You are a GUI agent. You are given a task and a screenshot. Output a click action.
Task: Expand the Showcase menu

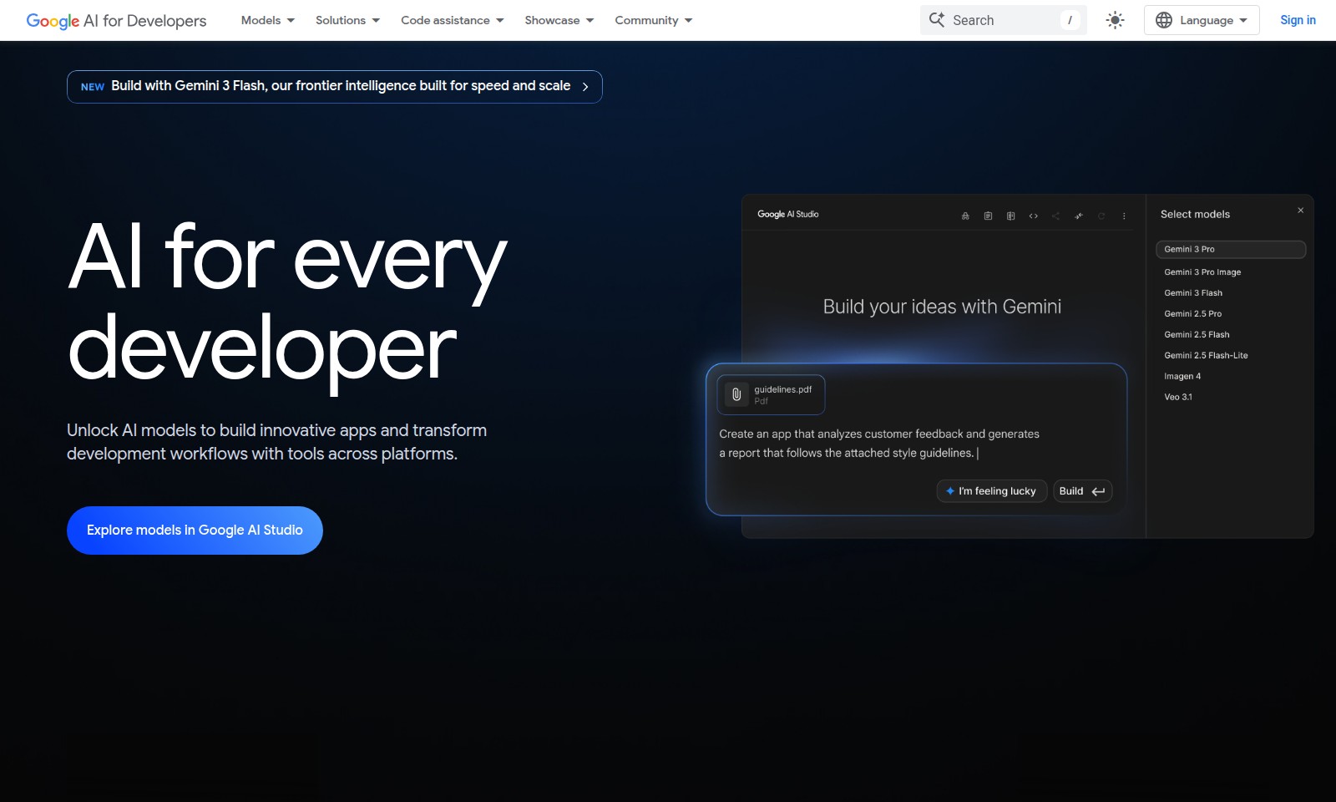click(559, 20)
